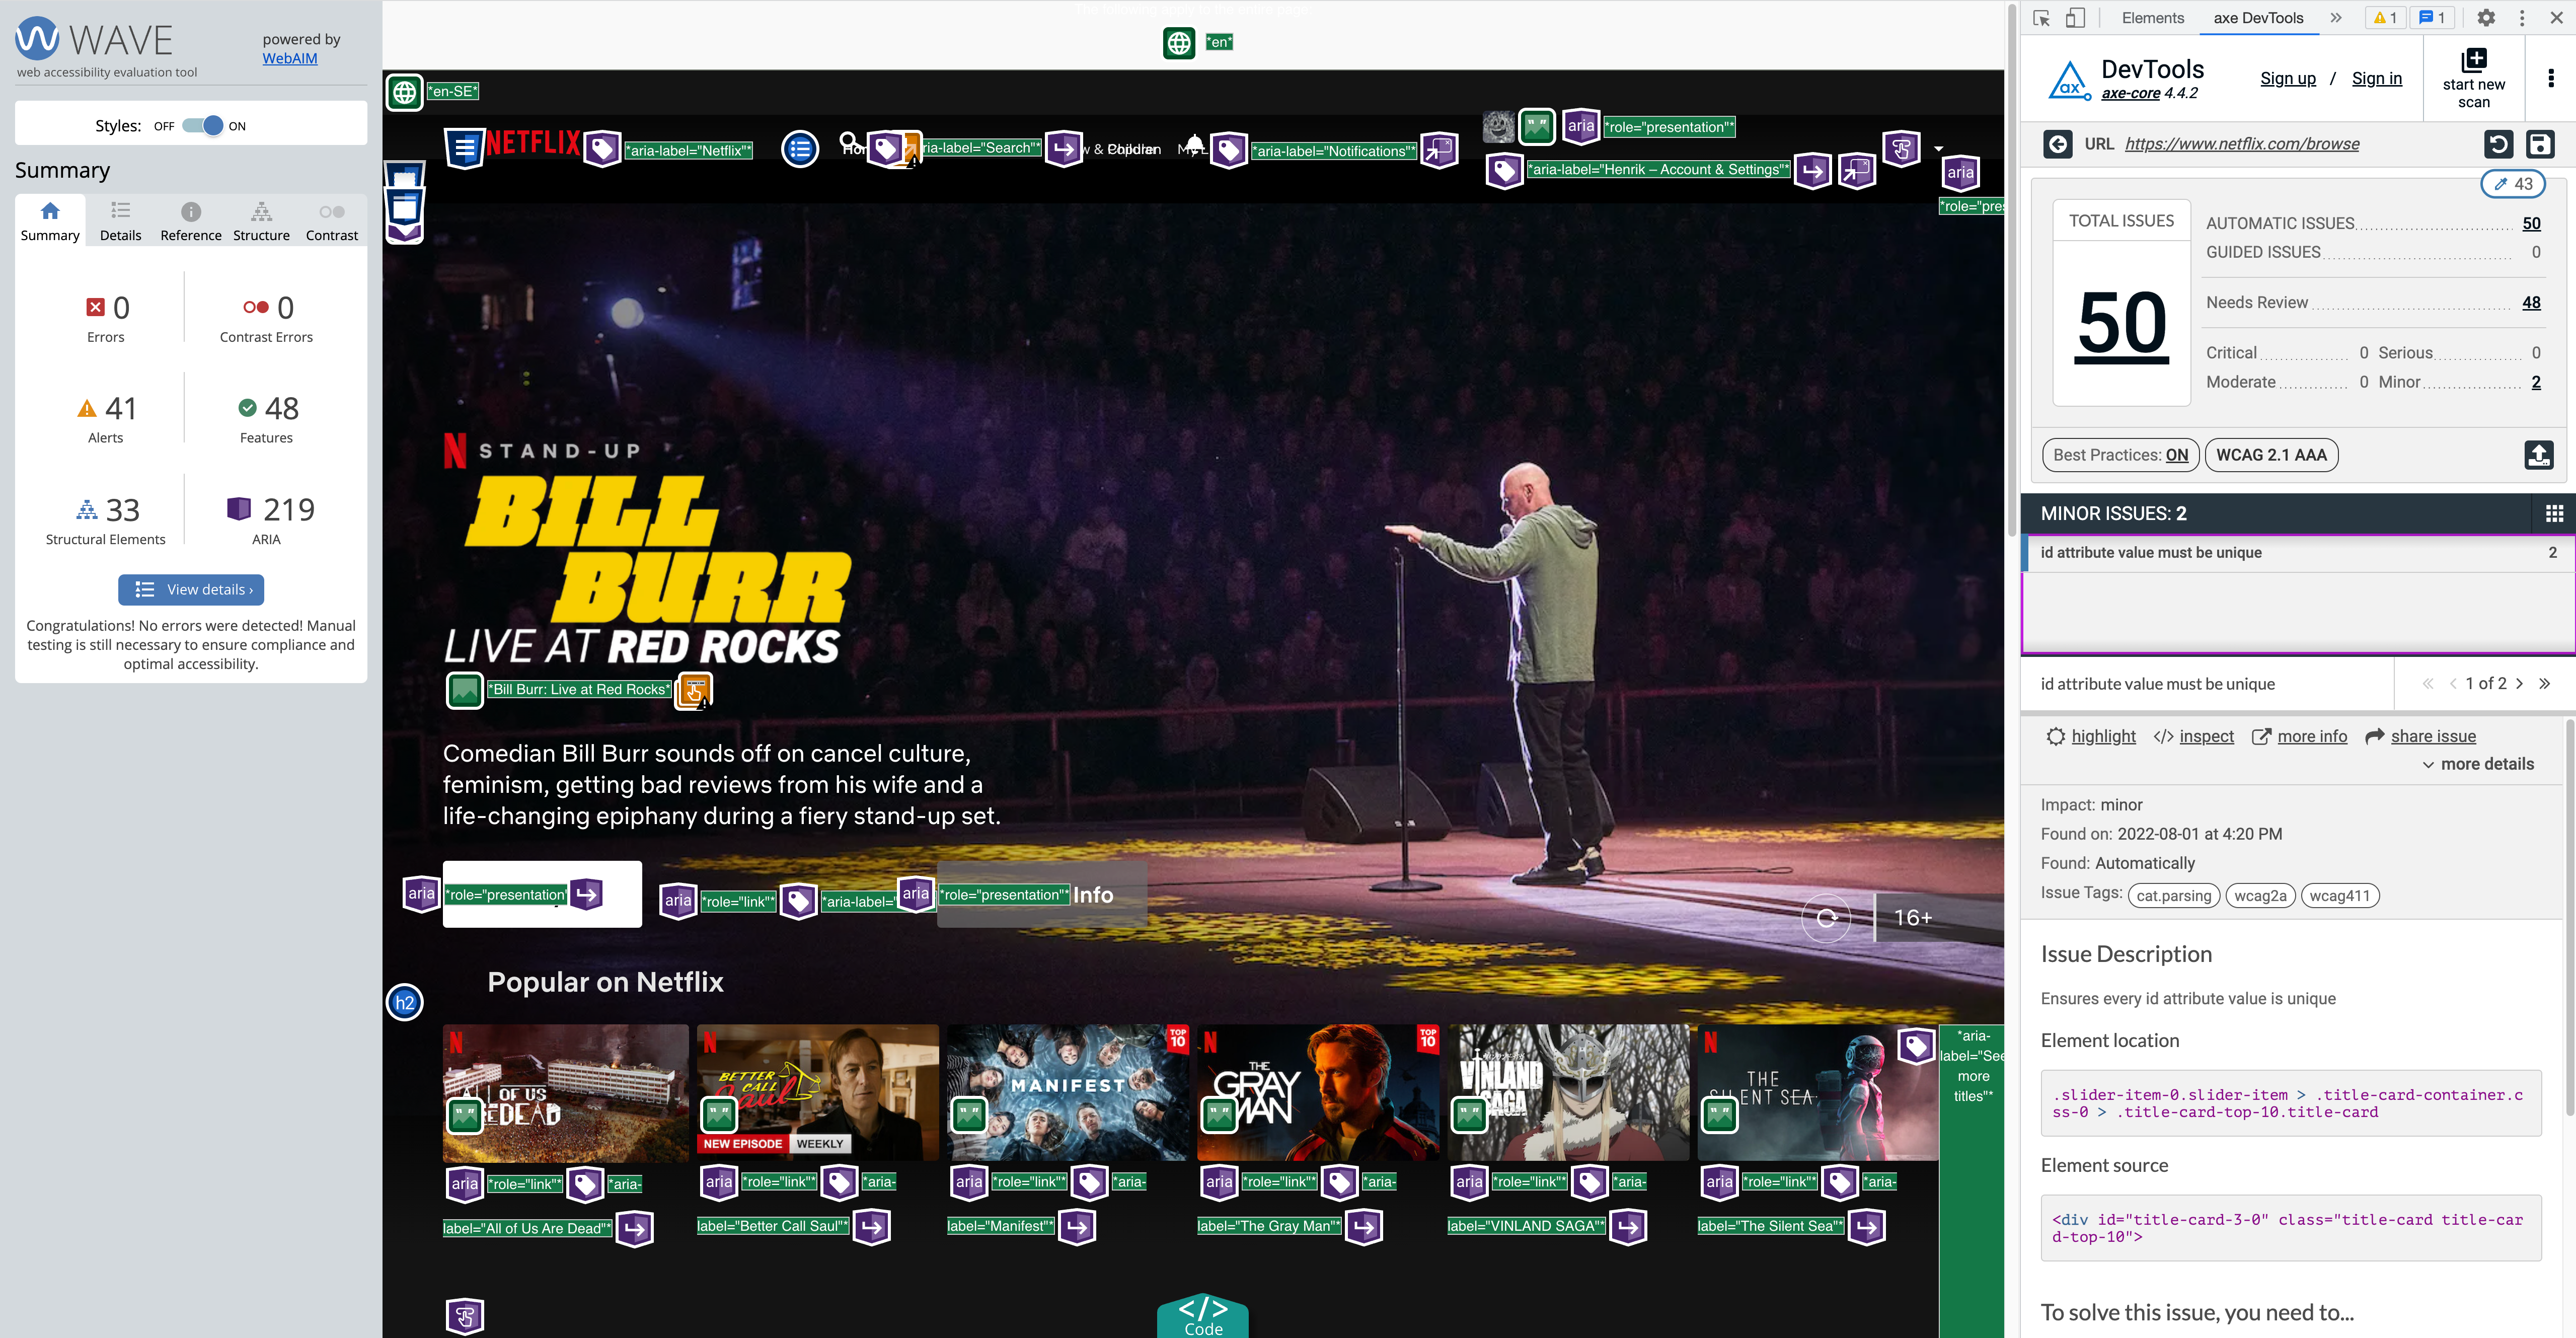Click the highlight link

pos(2102,737)
